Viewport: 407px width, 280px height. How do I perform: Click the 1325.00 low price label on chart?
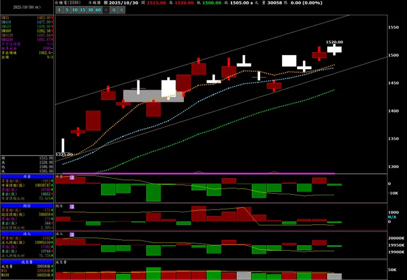(x=64, y=155)
